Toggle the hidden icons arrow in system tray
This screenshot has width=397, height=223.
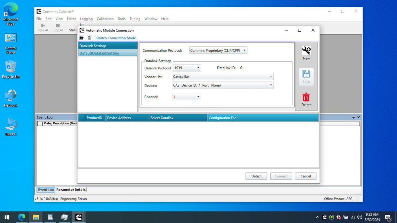click(317, 217)
